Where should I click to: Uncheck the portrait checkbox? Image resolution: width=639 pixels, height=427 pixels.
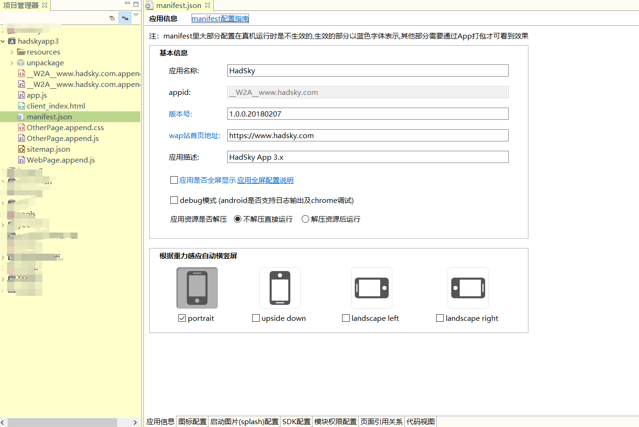click(182, 318)
